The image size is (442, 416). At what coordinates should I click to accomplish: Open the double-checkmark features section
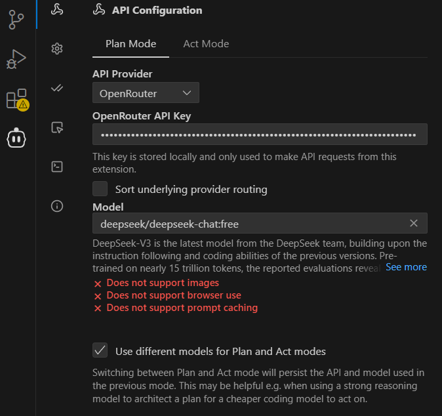tap(57, 88)
